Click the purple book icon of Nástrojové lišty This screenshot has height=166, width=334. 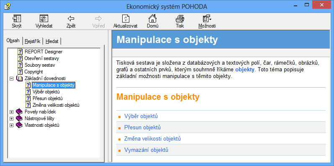point(19,118)
